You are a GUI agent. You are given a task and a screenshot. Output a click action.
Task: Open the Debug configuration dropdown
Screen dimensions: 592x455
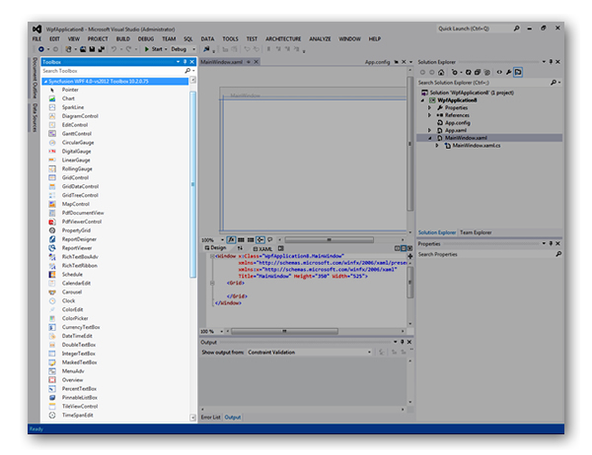click(x=184, y=49)
